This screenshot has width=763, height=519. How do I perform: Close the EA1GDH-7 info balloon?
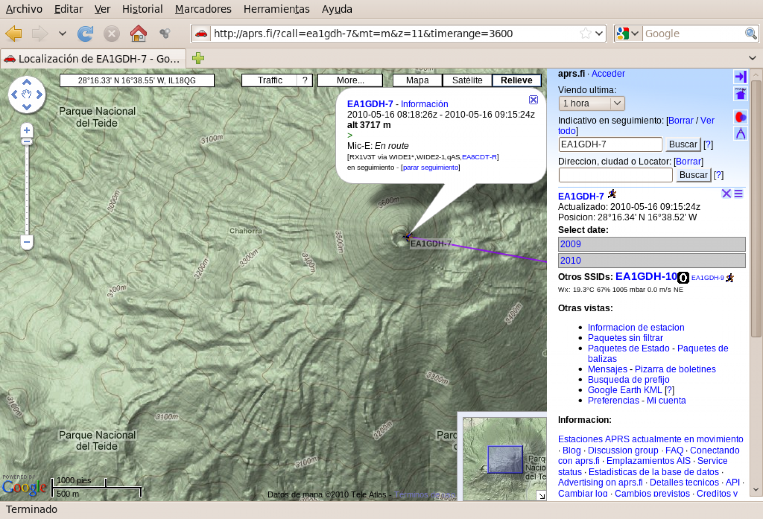coord(533,100)
